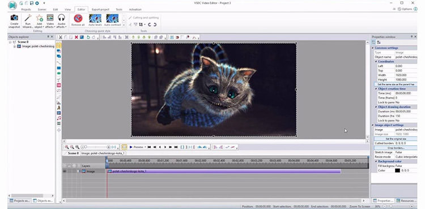Click the Set the original size button
Screen dimensions: 425x209
[396, 139]
